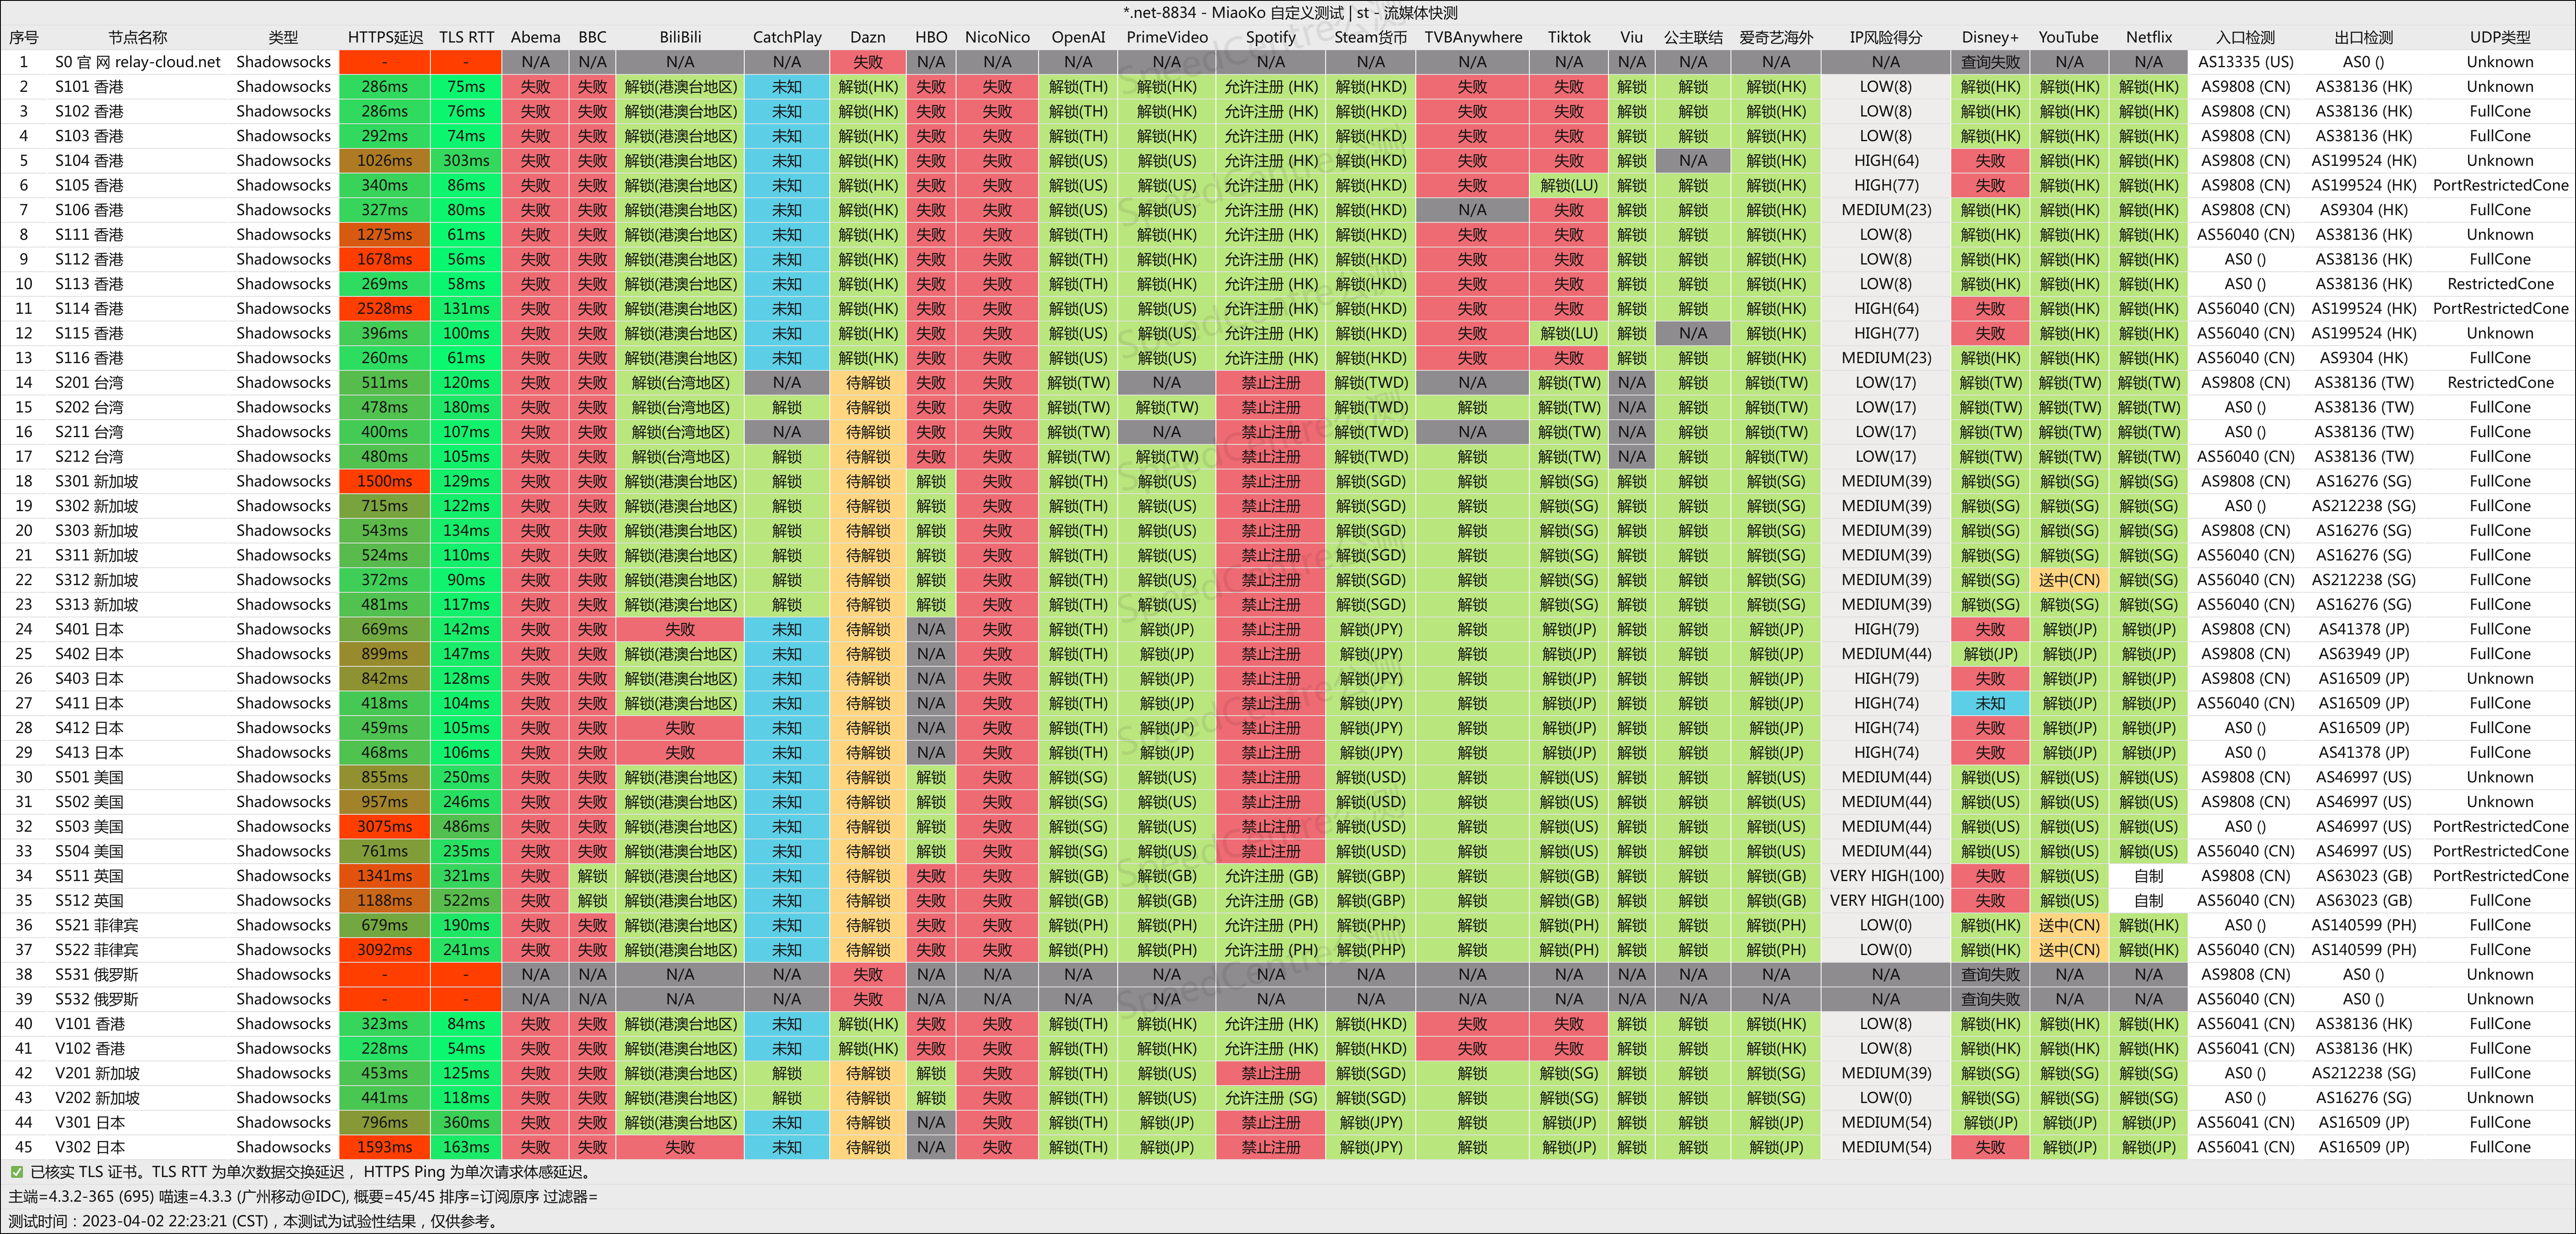The width and height of the screenshot is (2576, 1234).
Task: Click the Netflix column header
Action: point(2149,37)
